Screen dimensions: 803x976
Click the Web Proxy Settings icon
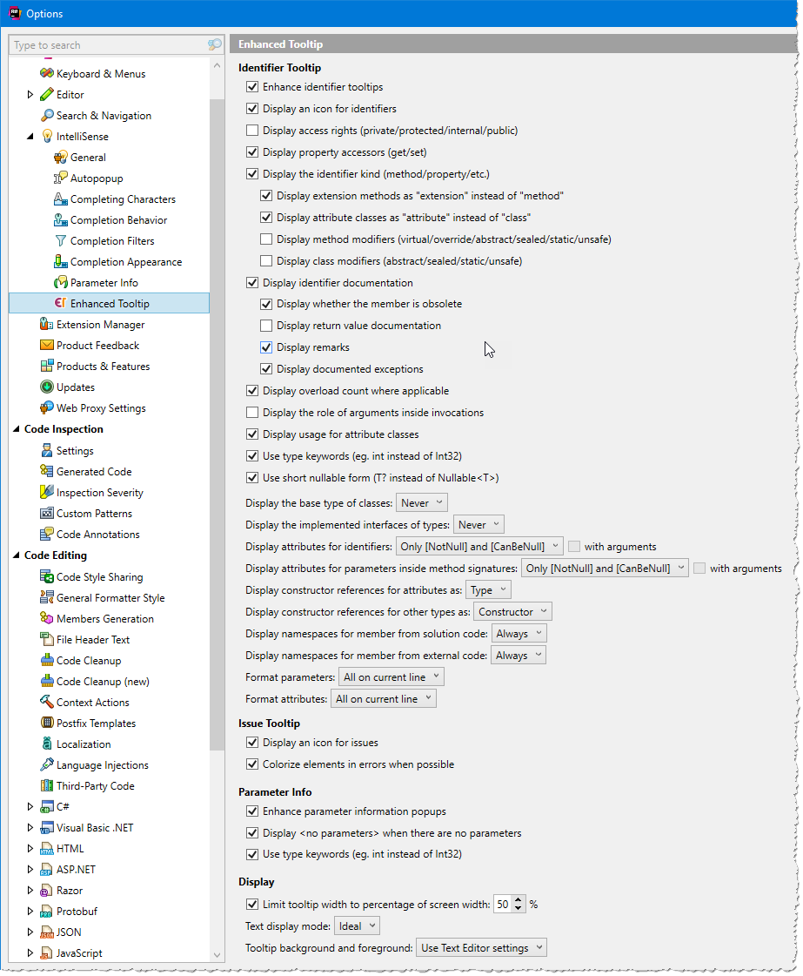pyautogui.click(x=47, y=408)
